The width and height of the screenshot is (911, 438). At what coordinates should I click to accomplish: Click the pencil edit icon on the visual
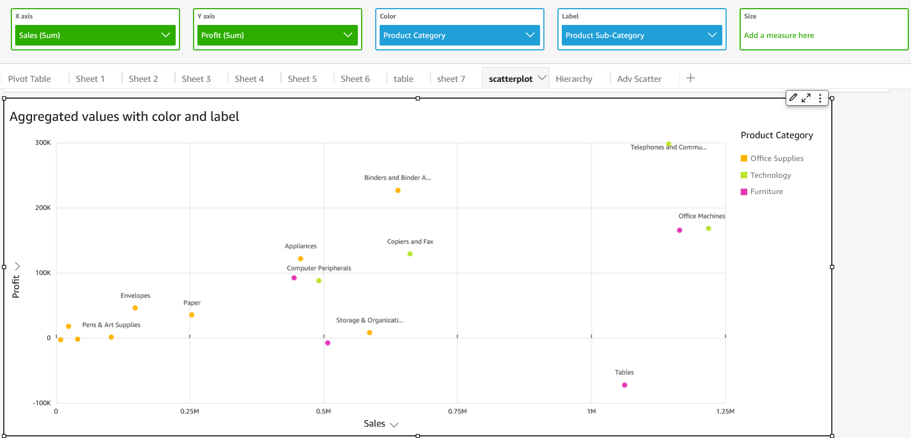pyautogui.click(x=793, y=98)
